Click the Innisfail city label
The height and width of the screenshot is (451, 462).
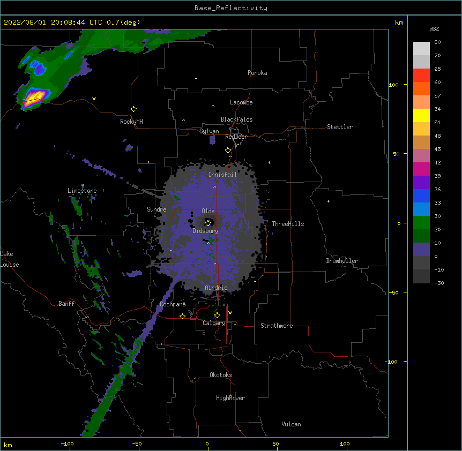[x=222, y=175]
